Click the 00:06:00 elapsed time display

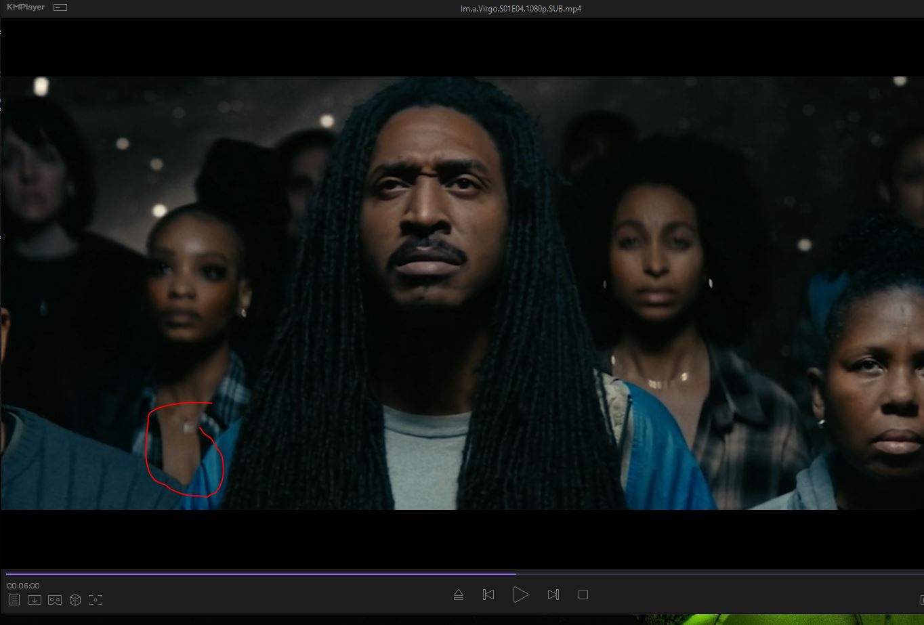[x=24, y=586]
